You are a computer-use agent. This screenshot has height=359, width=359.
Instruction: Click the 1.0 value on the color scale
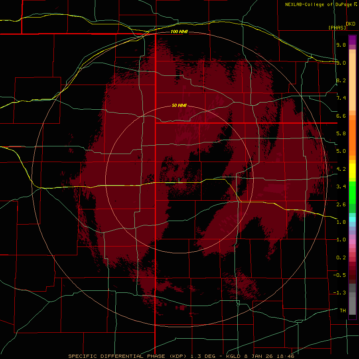[341, 240]
